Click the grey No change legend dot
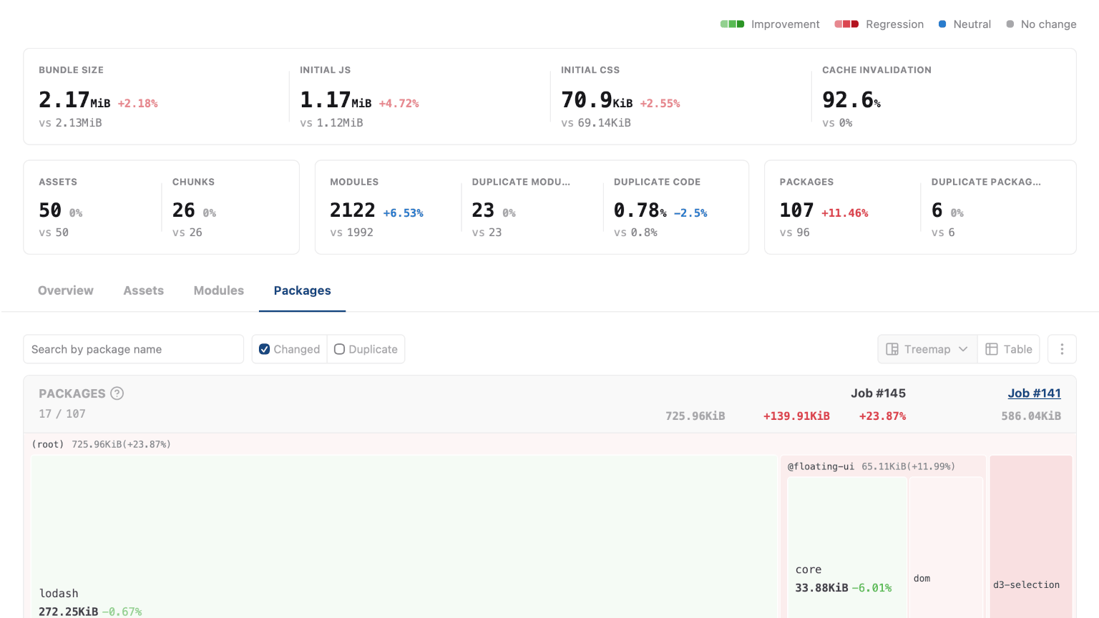The width and height of the screenshot is (1099, 618). [x=1010, y=24]
